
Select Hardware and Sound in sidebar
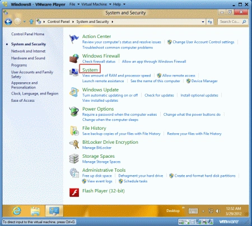pyautogui.click(x=28, y=58)
